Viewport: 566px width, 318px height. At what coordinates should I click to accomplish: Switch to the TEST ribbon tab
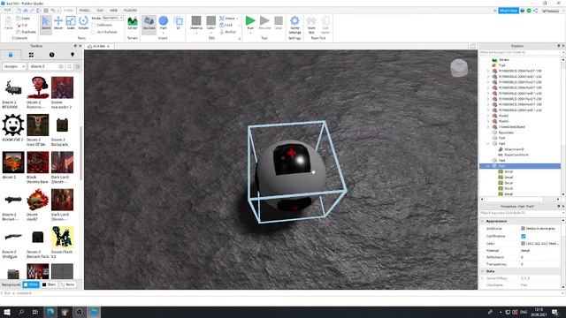coord(100,10)
